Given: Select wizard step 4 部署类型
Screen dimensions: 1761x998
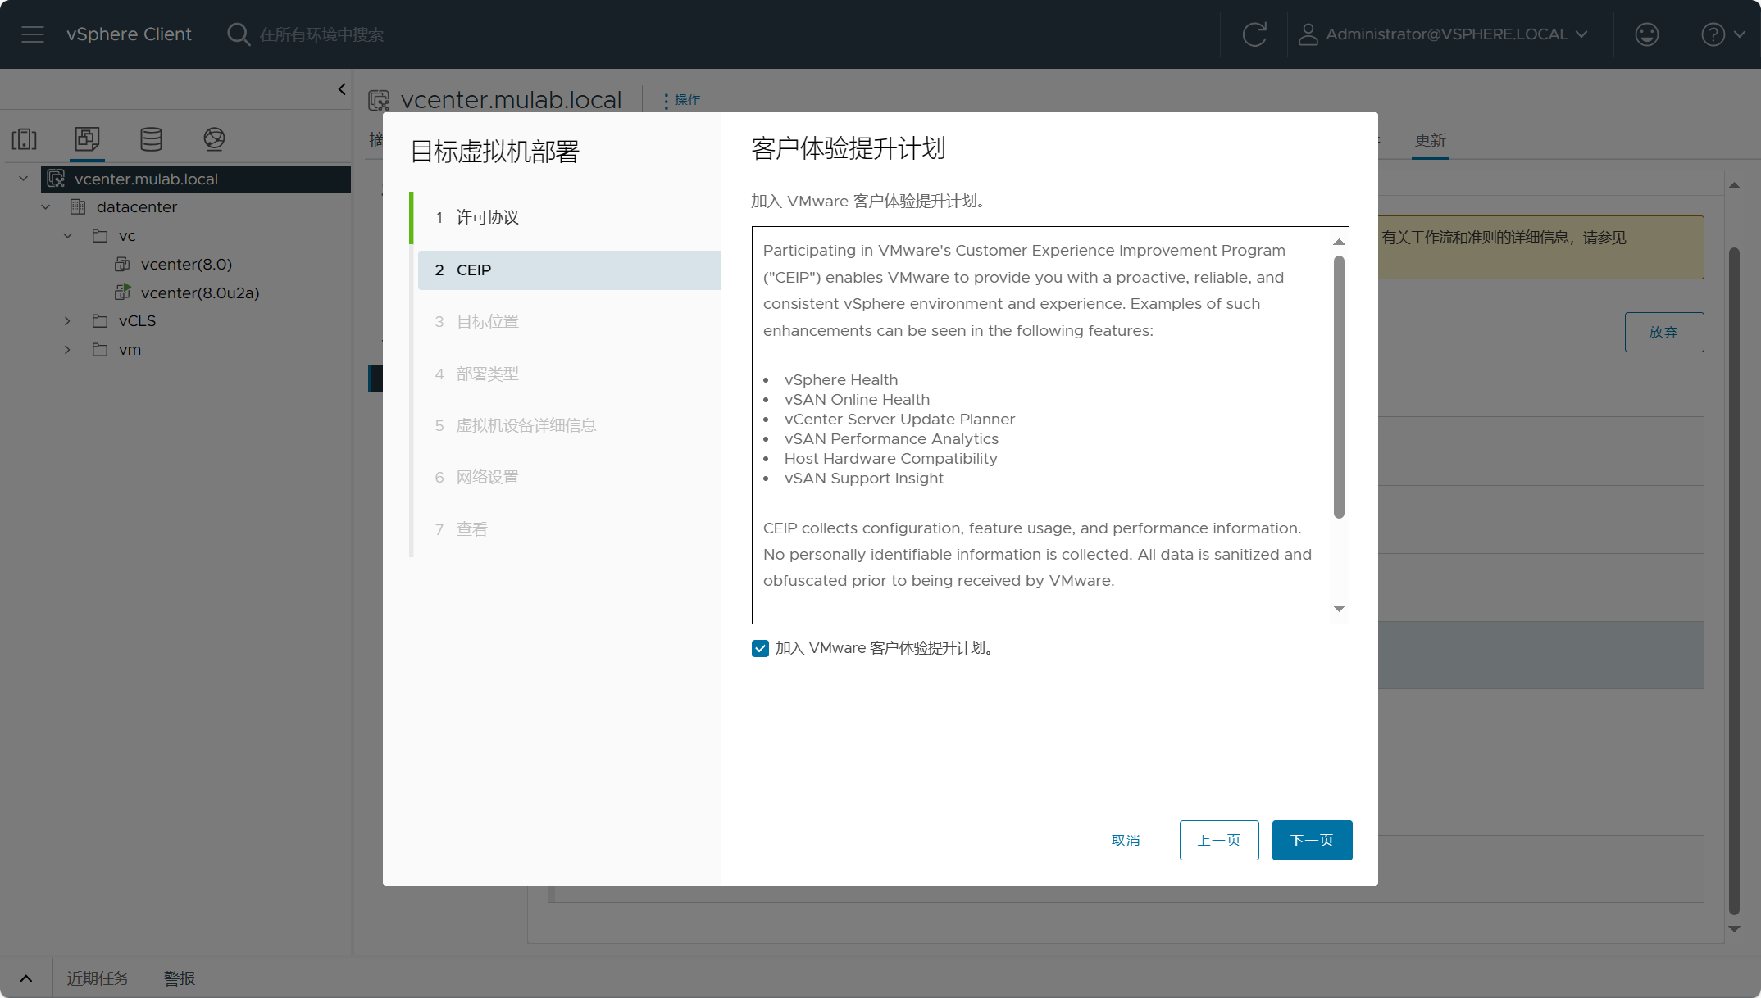Looking at the screenshot, I should pyautogui.click(x=567, y=374).
